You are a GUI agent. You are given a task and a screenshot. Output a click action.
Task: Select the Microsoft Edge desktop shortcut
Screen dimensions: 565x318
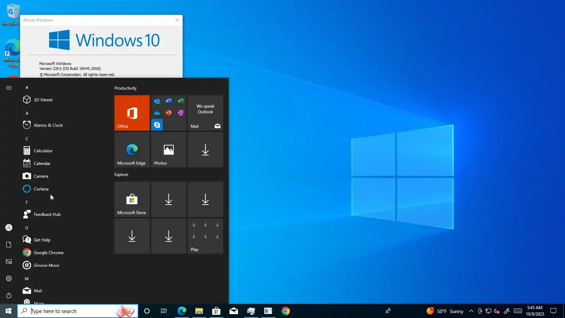coord(12,53)
